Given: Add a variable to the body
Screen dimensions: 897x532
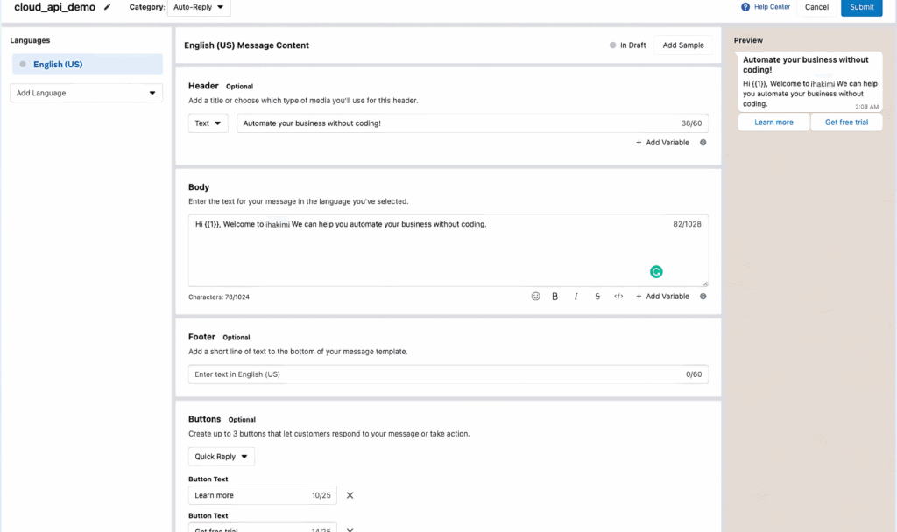Looking at the screenshot, I should (663, 297).
